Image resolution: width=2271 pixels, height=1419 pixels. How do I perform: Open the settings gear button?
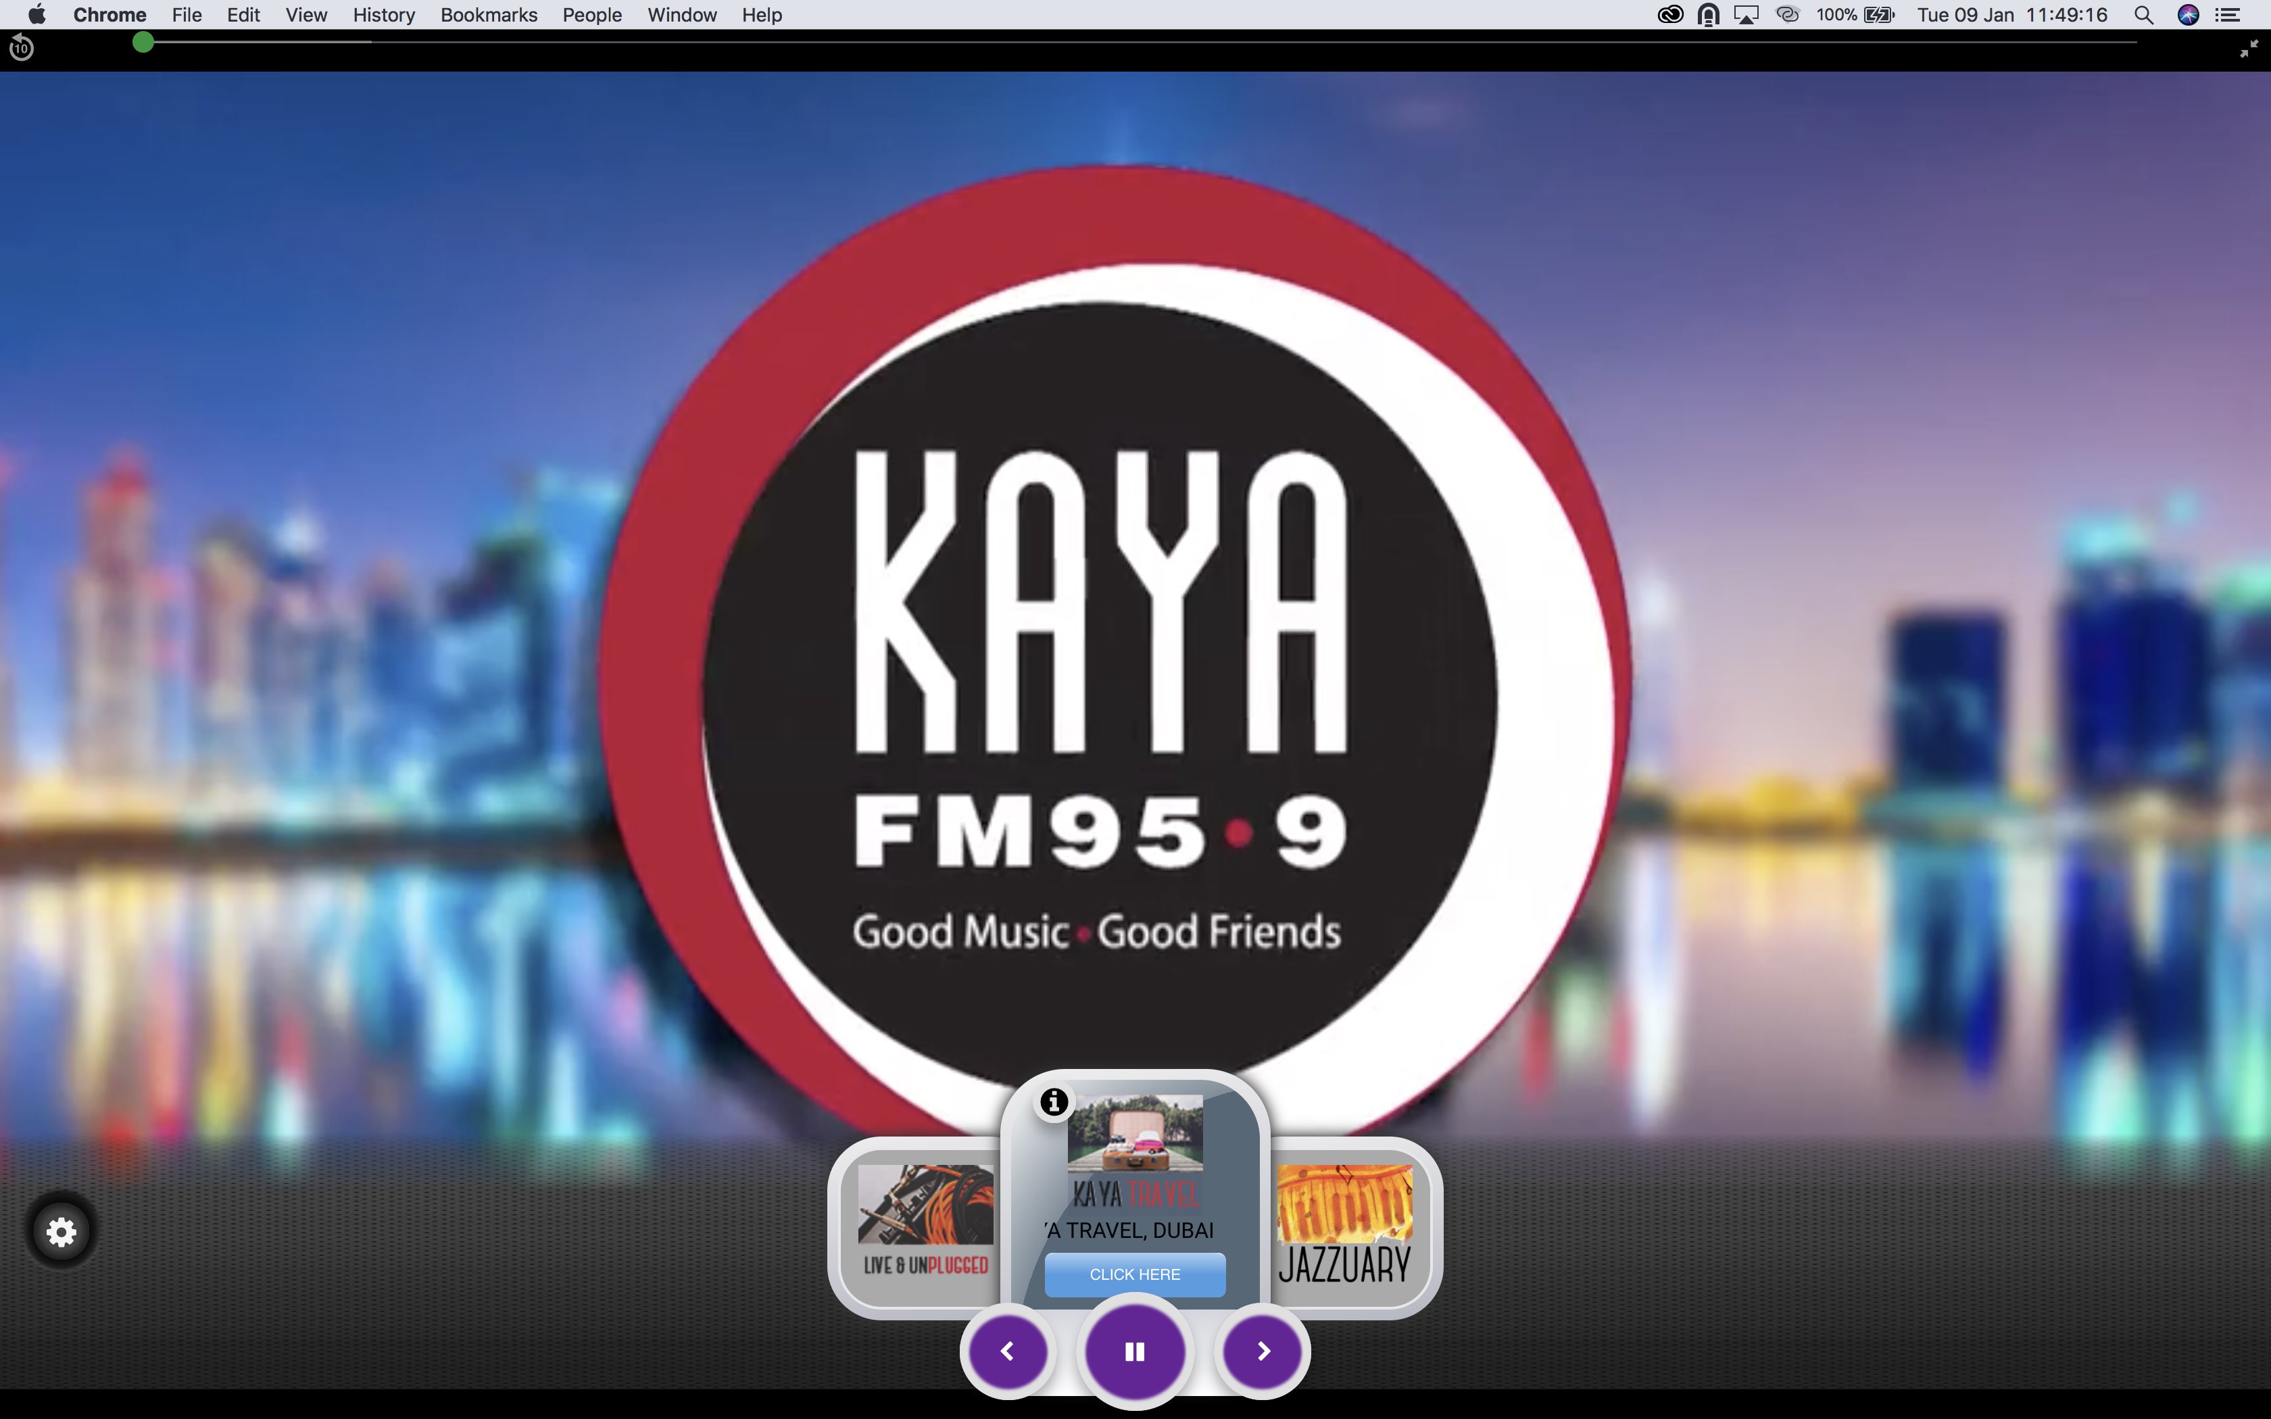tap(61, 1233)
